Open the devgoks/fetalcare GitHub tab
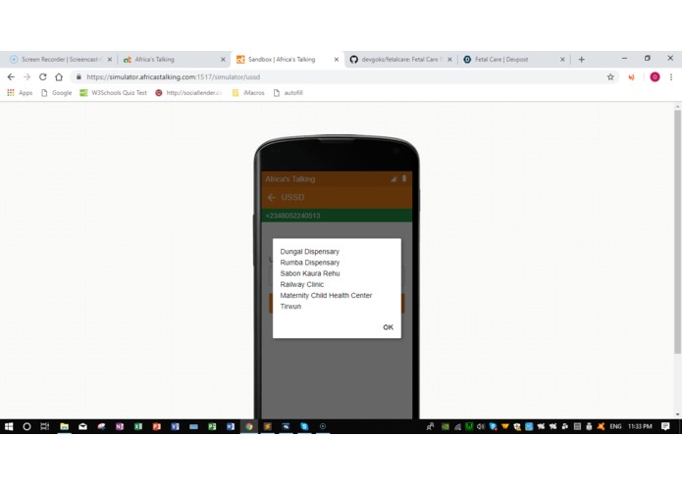This screenshot has width=682, height=484. [x=400, y=60]
